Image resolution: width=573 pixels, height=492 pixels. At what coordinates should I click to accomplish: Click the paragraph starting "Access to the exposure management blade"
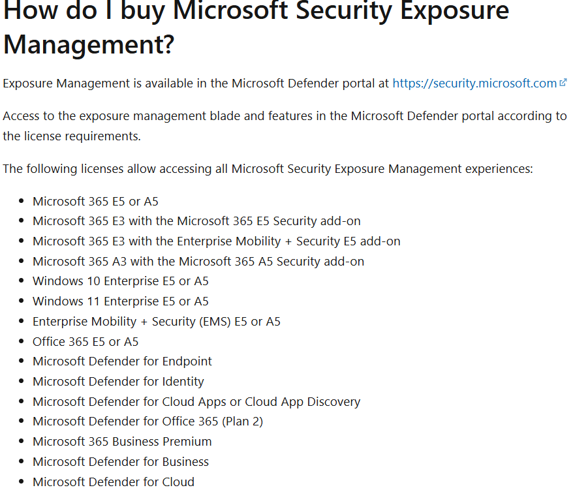pyautogui.click(x=285, y=126)
